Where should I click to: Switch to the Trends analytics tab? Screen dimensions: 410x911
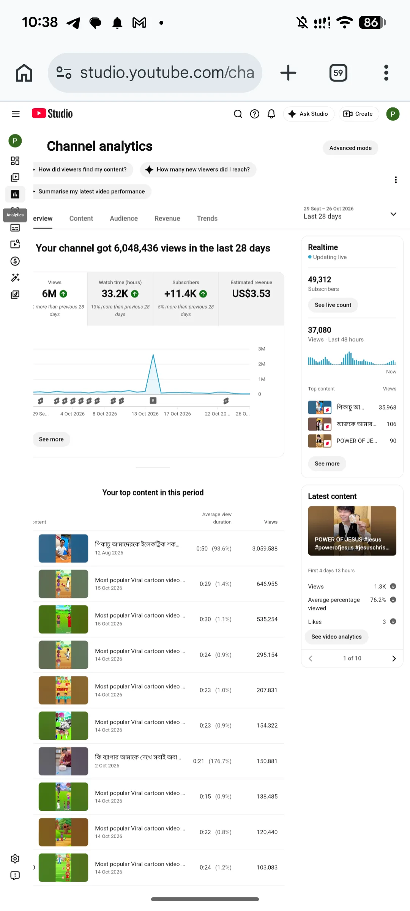207,219
